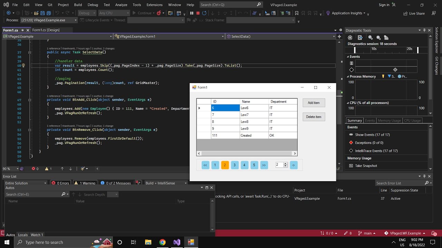Zoom out on the diagnostics timeline
442x248 pixels.
[378, 38]
